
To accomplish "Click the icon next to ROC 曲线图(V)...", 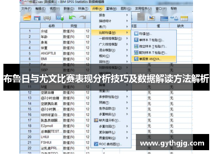I will pyautogui.click(x=96, y=144).
